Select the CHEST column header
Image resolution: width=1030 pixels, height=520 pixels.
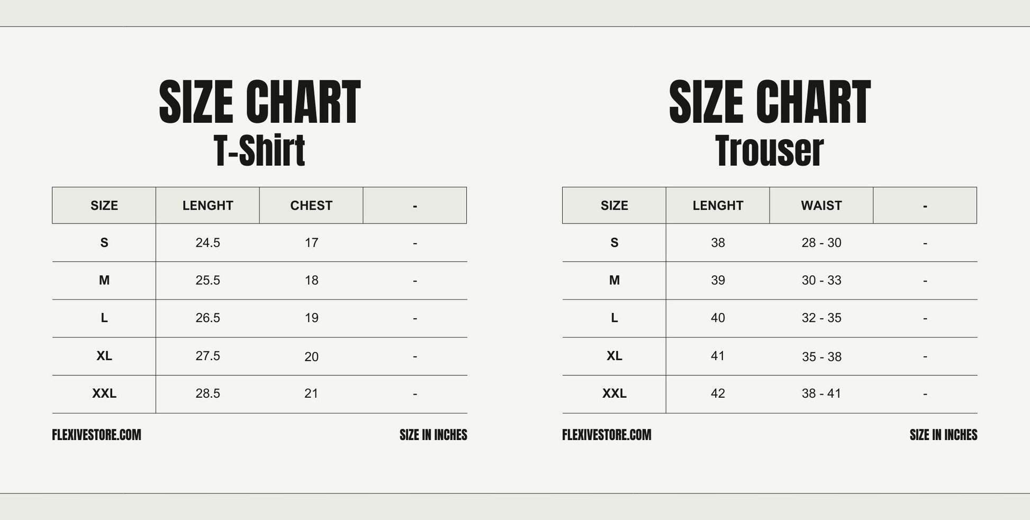(x=311, y=205)
